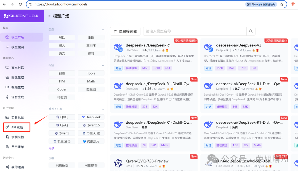Enable the 可用赠费 price filter
Viewport: 298px width, 171px height.
point(91,165)
